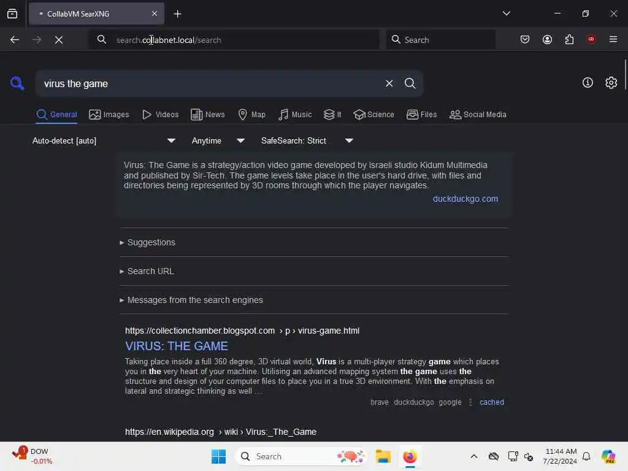Open the SafeSearch: Strict dropdown
Viewport: 628px width, 471px height.
[x=307, y=140]
